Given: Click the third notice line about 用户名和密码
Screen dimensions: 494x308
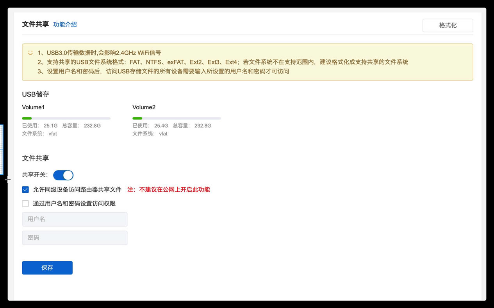Looking at the screenshot, I should (x=163, y=71).
